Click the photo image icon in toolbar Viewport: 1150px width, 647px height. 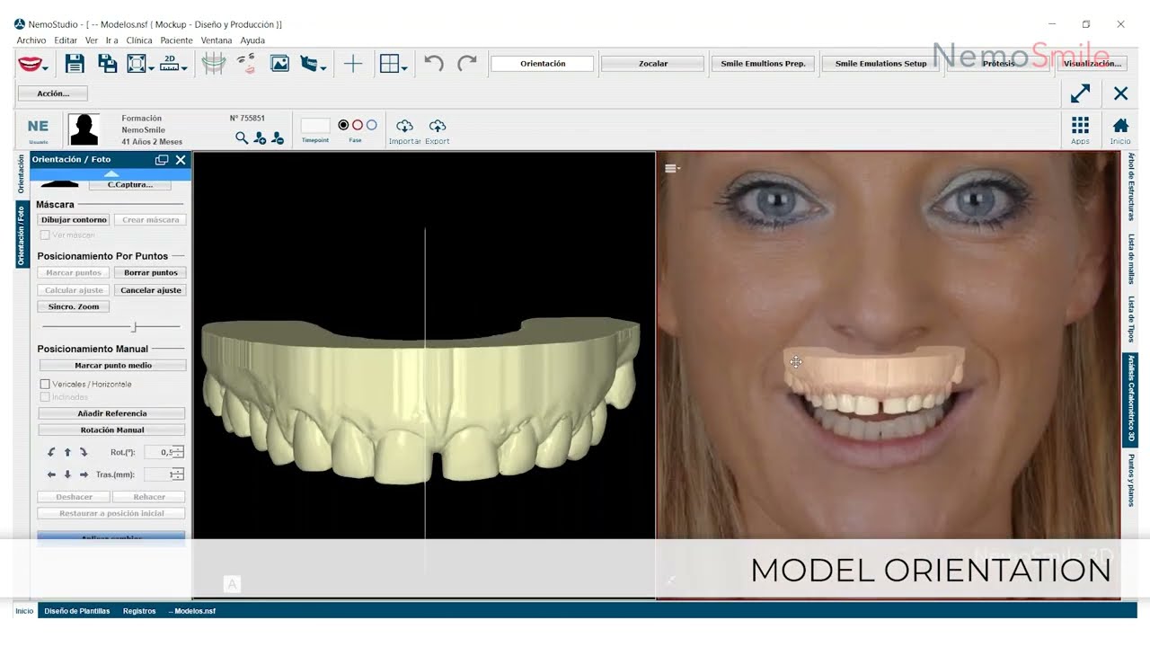pyautogui.click(x=279, y=64)
